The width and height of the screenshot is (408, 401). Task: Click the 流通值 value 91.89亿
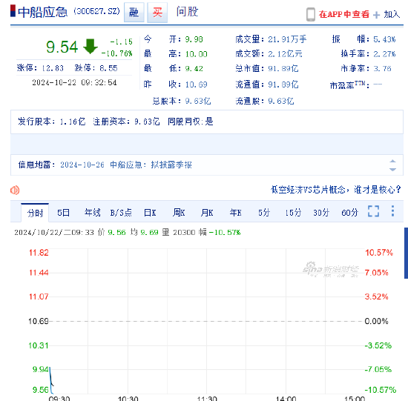tap(283, 84)
